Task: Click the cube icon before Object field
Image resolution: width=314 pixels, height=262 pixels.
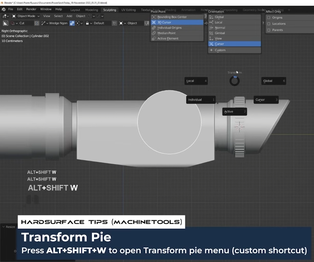Action: click(x=121, y=23)
